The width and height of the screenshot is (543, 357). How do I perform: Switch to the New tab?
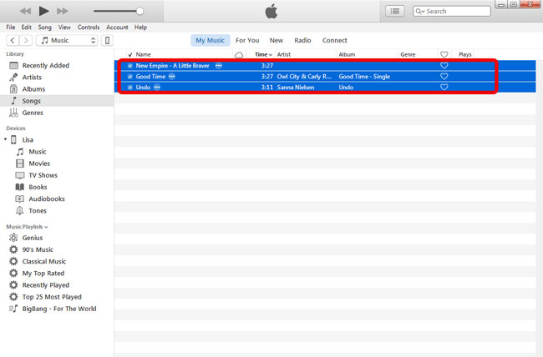pos(277,40)
